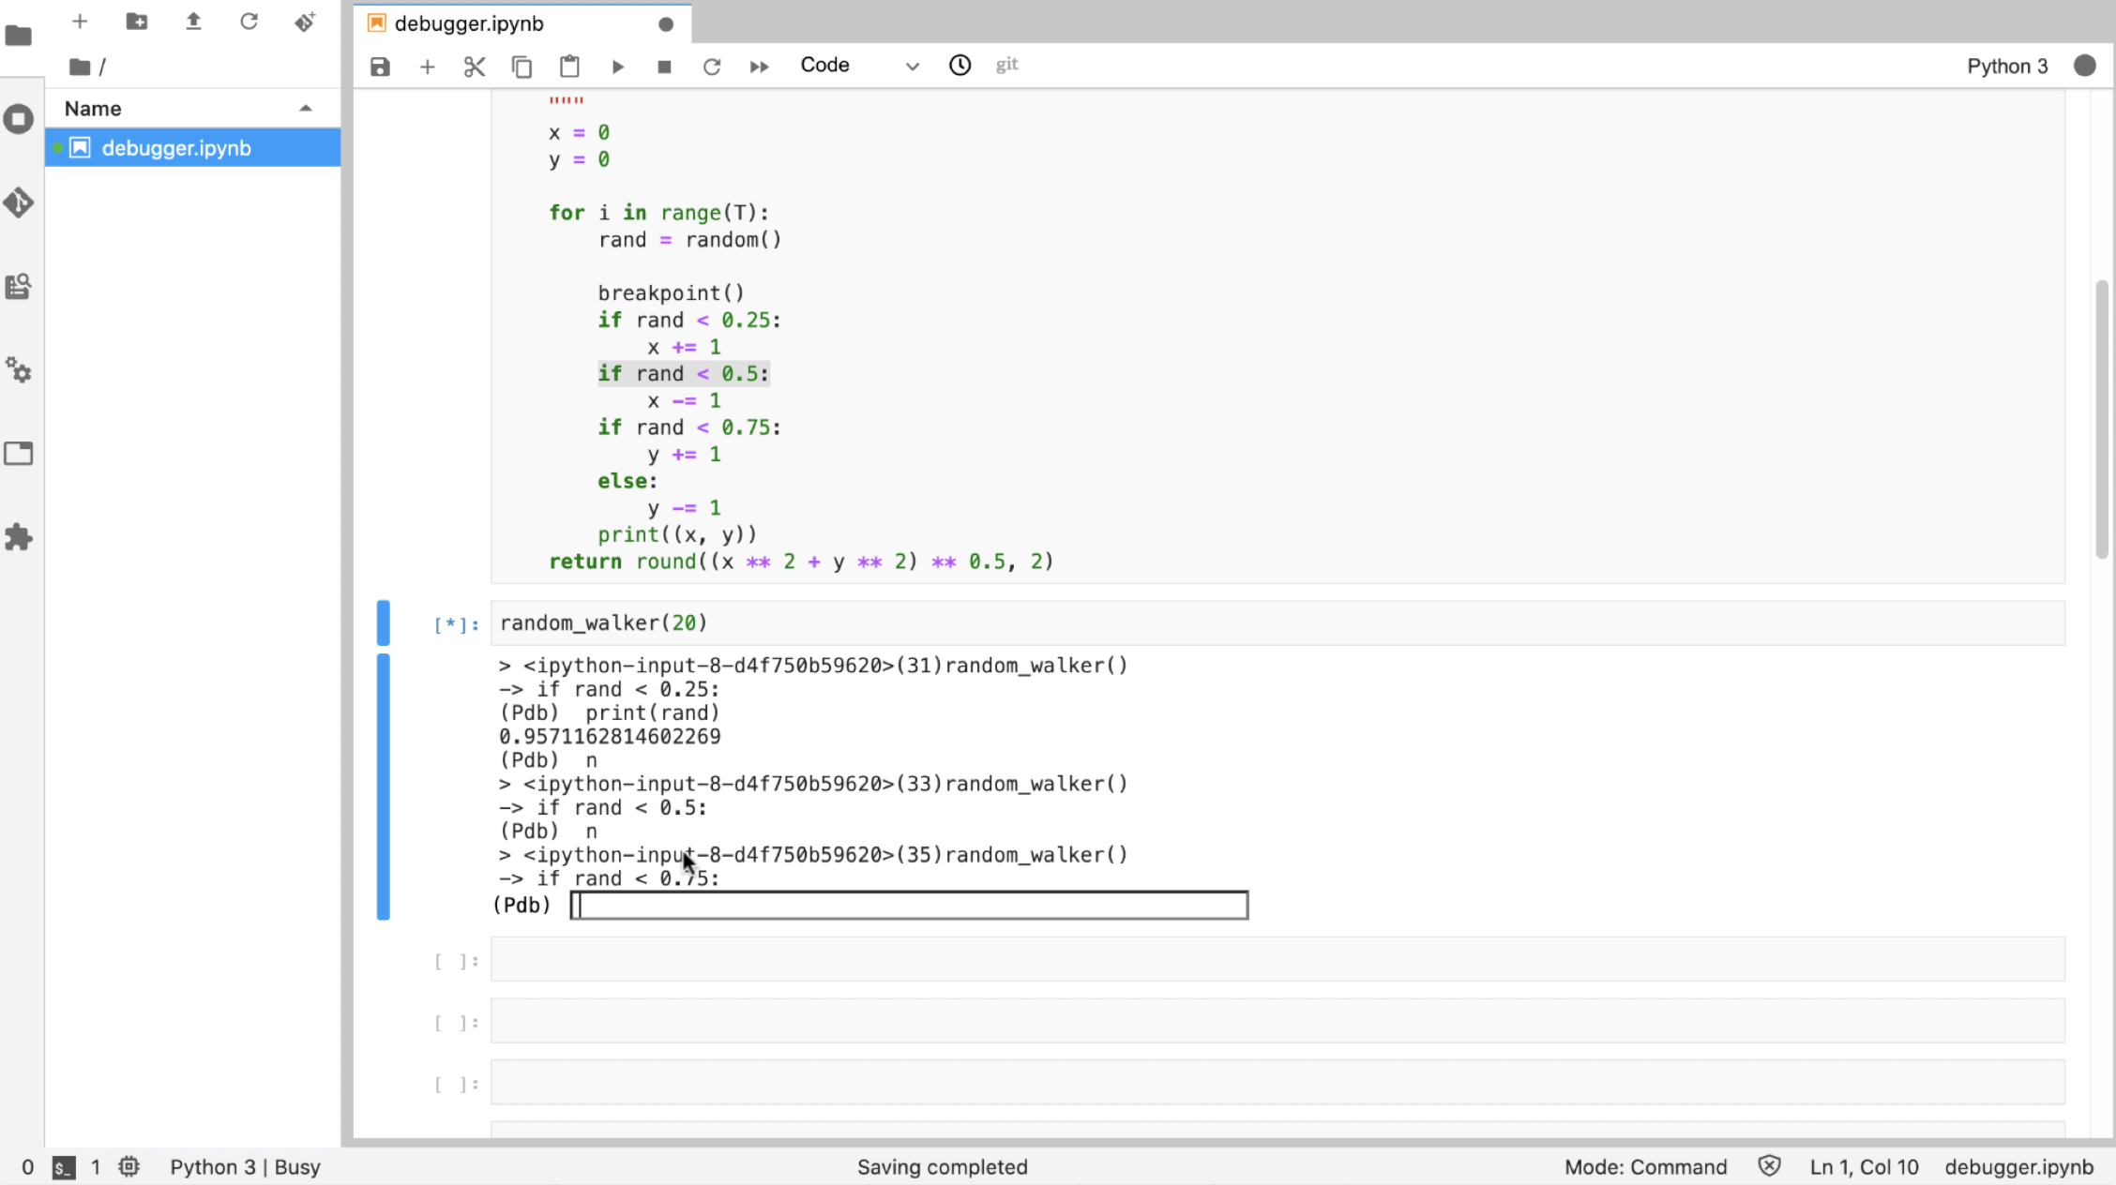Restart kernel and run all cells
The height and width of the screenshot is (1185, 2116).
pos(759,67)
